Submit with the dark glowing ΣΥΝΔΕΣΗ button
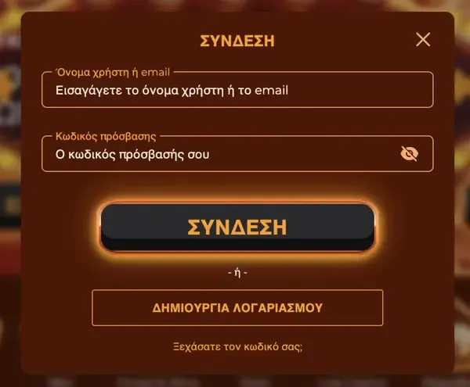This screenshot has height=387, width=470. click(x=237, y=228)
